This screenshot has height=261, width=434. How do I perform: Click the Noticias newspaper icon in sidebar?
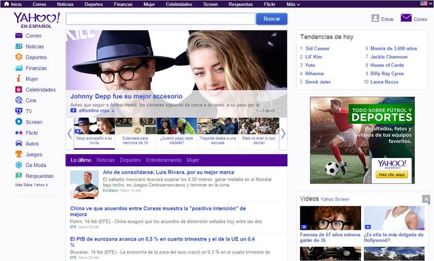18,46
